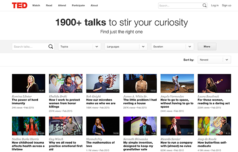Open Ricardo Semler talk thumbnail
Viewport: 238px width, 152px height.
tap(177, 126)
